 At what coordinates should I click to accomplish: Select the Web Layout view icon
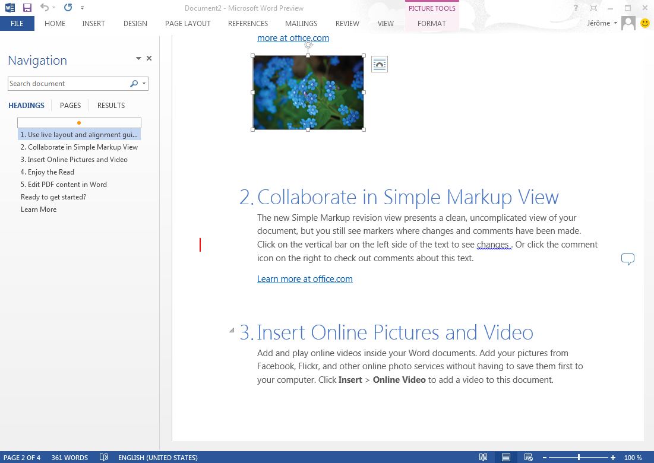[528, 457]
